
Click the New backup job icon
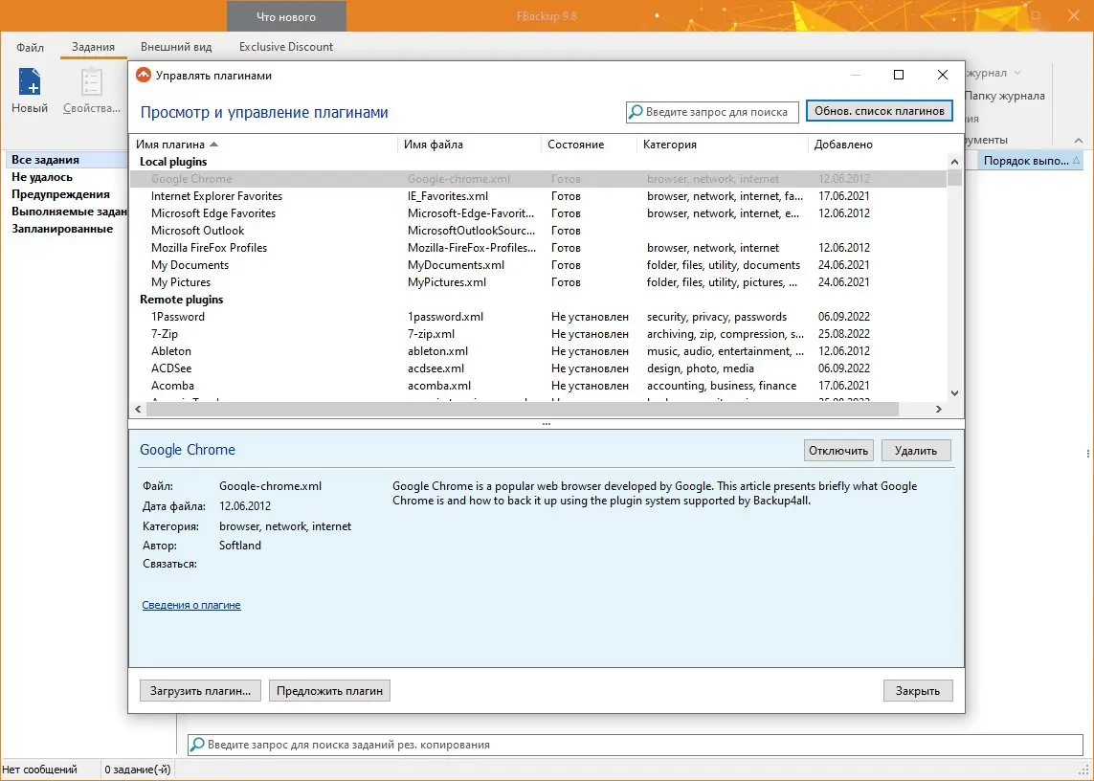click(x=30, y=81)
